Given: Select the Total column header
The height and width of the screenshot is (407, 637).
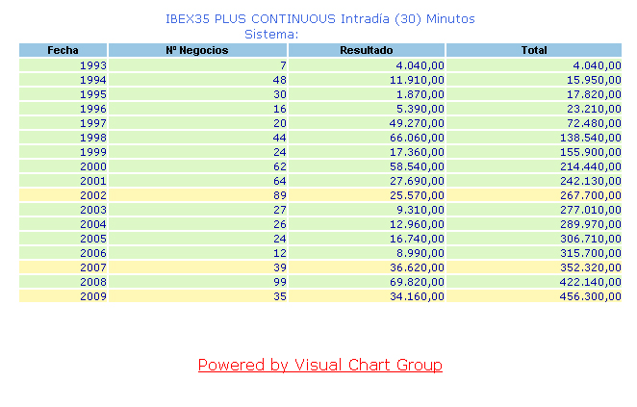Looking at the screenshot, I should point(533,50).
